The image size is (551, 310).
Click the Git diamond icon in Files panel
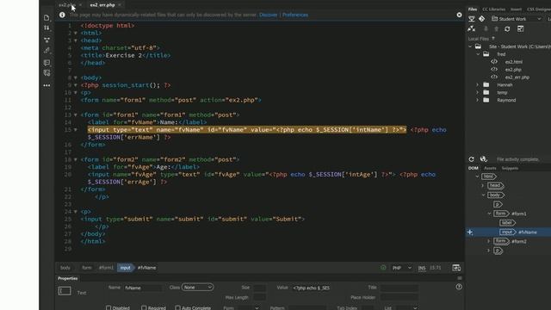point(482,19)
